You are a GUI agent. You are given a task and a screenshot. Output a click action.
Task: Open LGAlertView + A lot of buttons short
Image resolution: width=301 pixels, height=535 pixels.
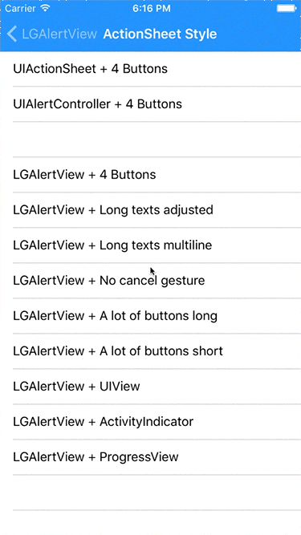coord(151,351)
